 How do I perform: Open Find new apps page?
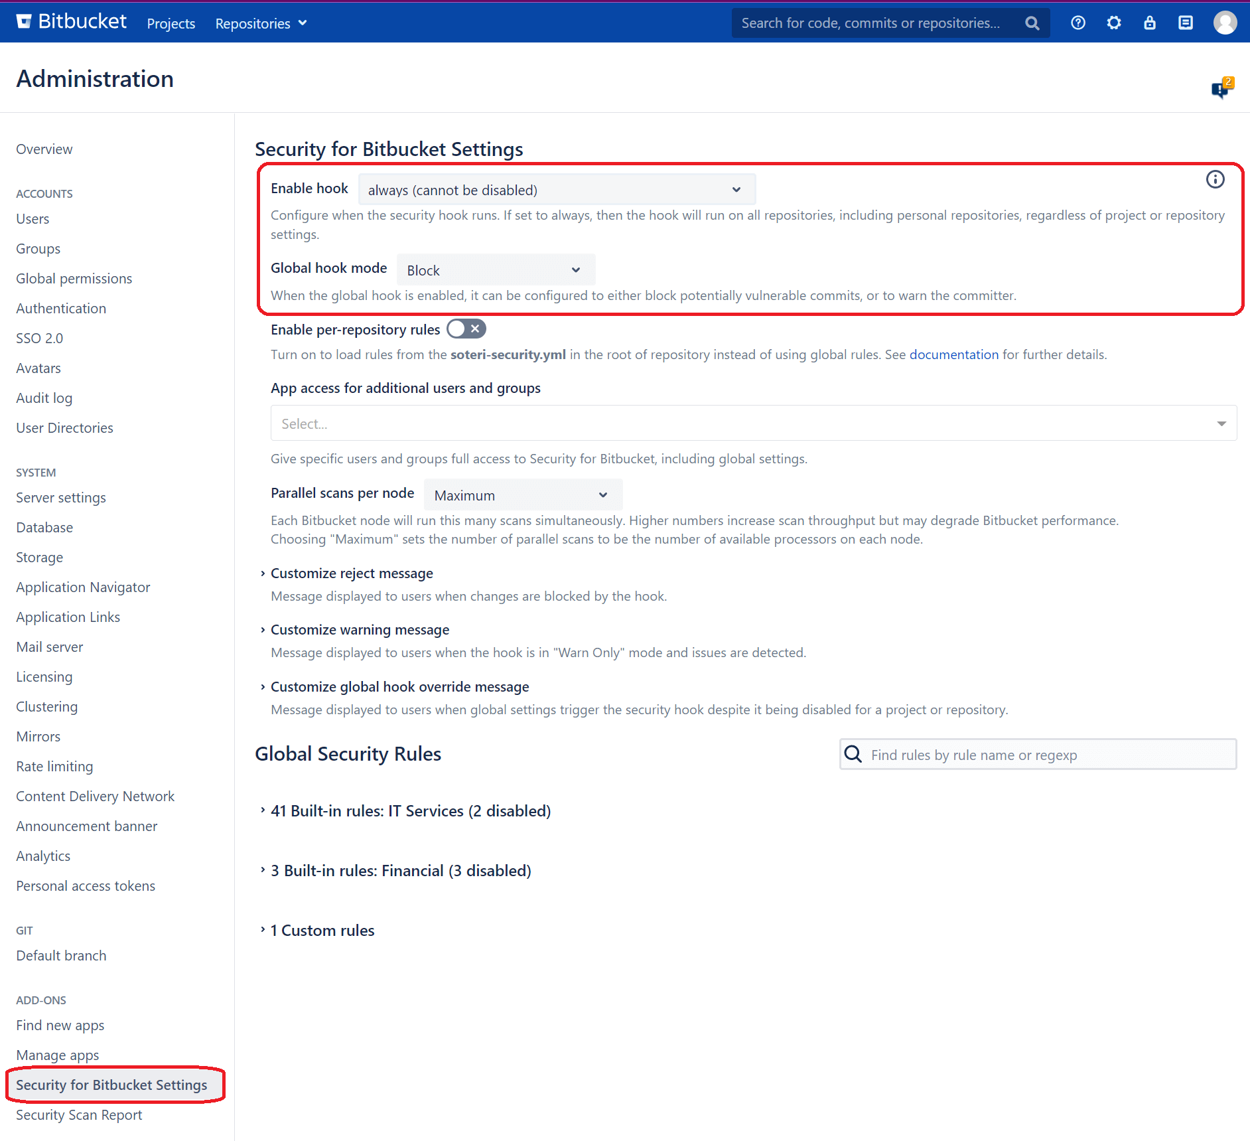coord(60,1026)
